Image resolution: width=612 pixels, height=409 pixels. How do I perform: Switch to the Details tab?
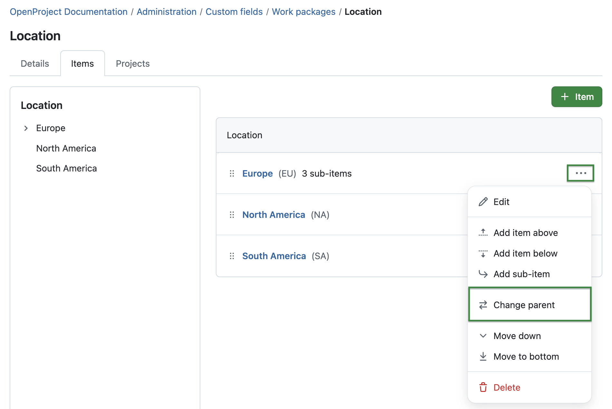click(x=34, y=63)
